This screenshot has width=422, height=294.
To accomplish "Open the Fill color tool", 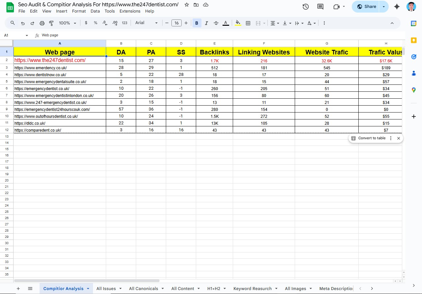I will (238, 23).
